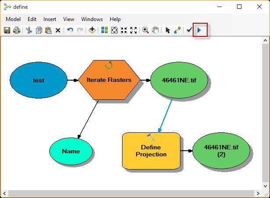
Task: Select the Name variable oval
Action: tap(71, 151)
